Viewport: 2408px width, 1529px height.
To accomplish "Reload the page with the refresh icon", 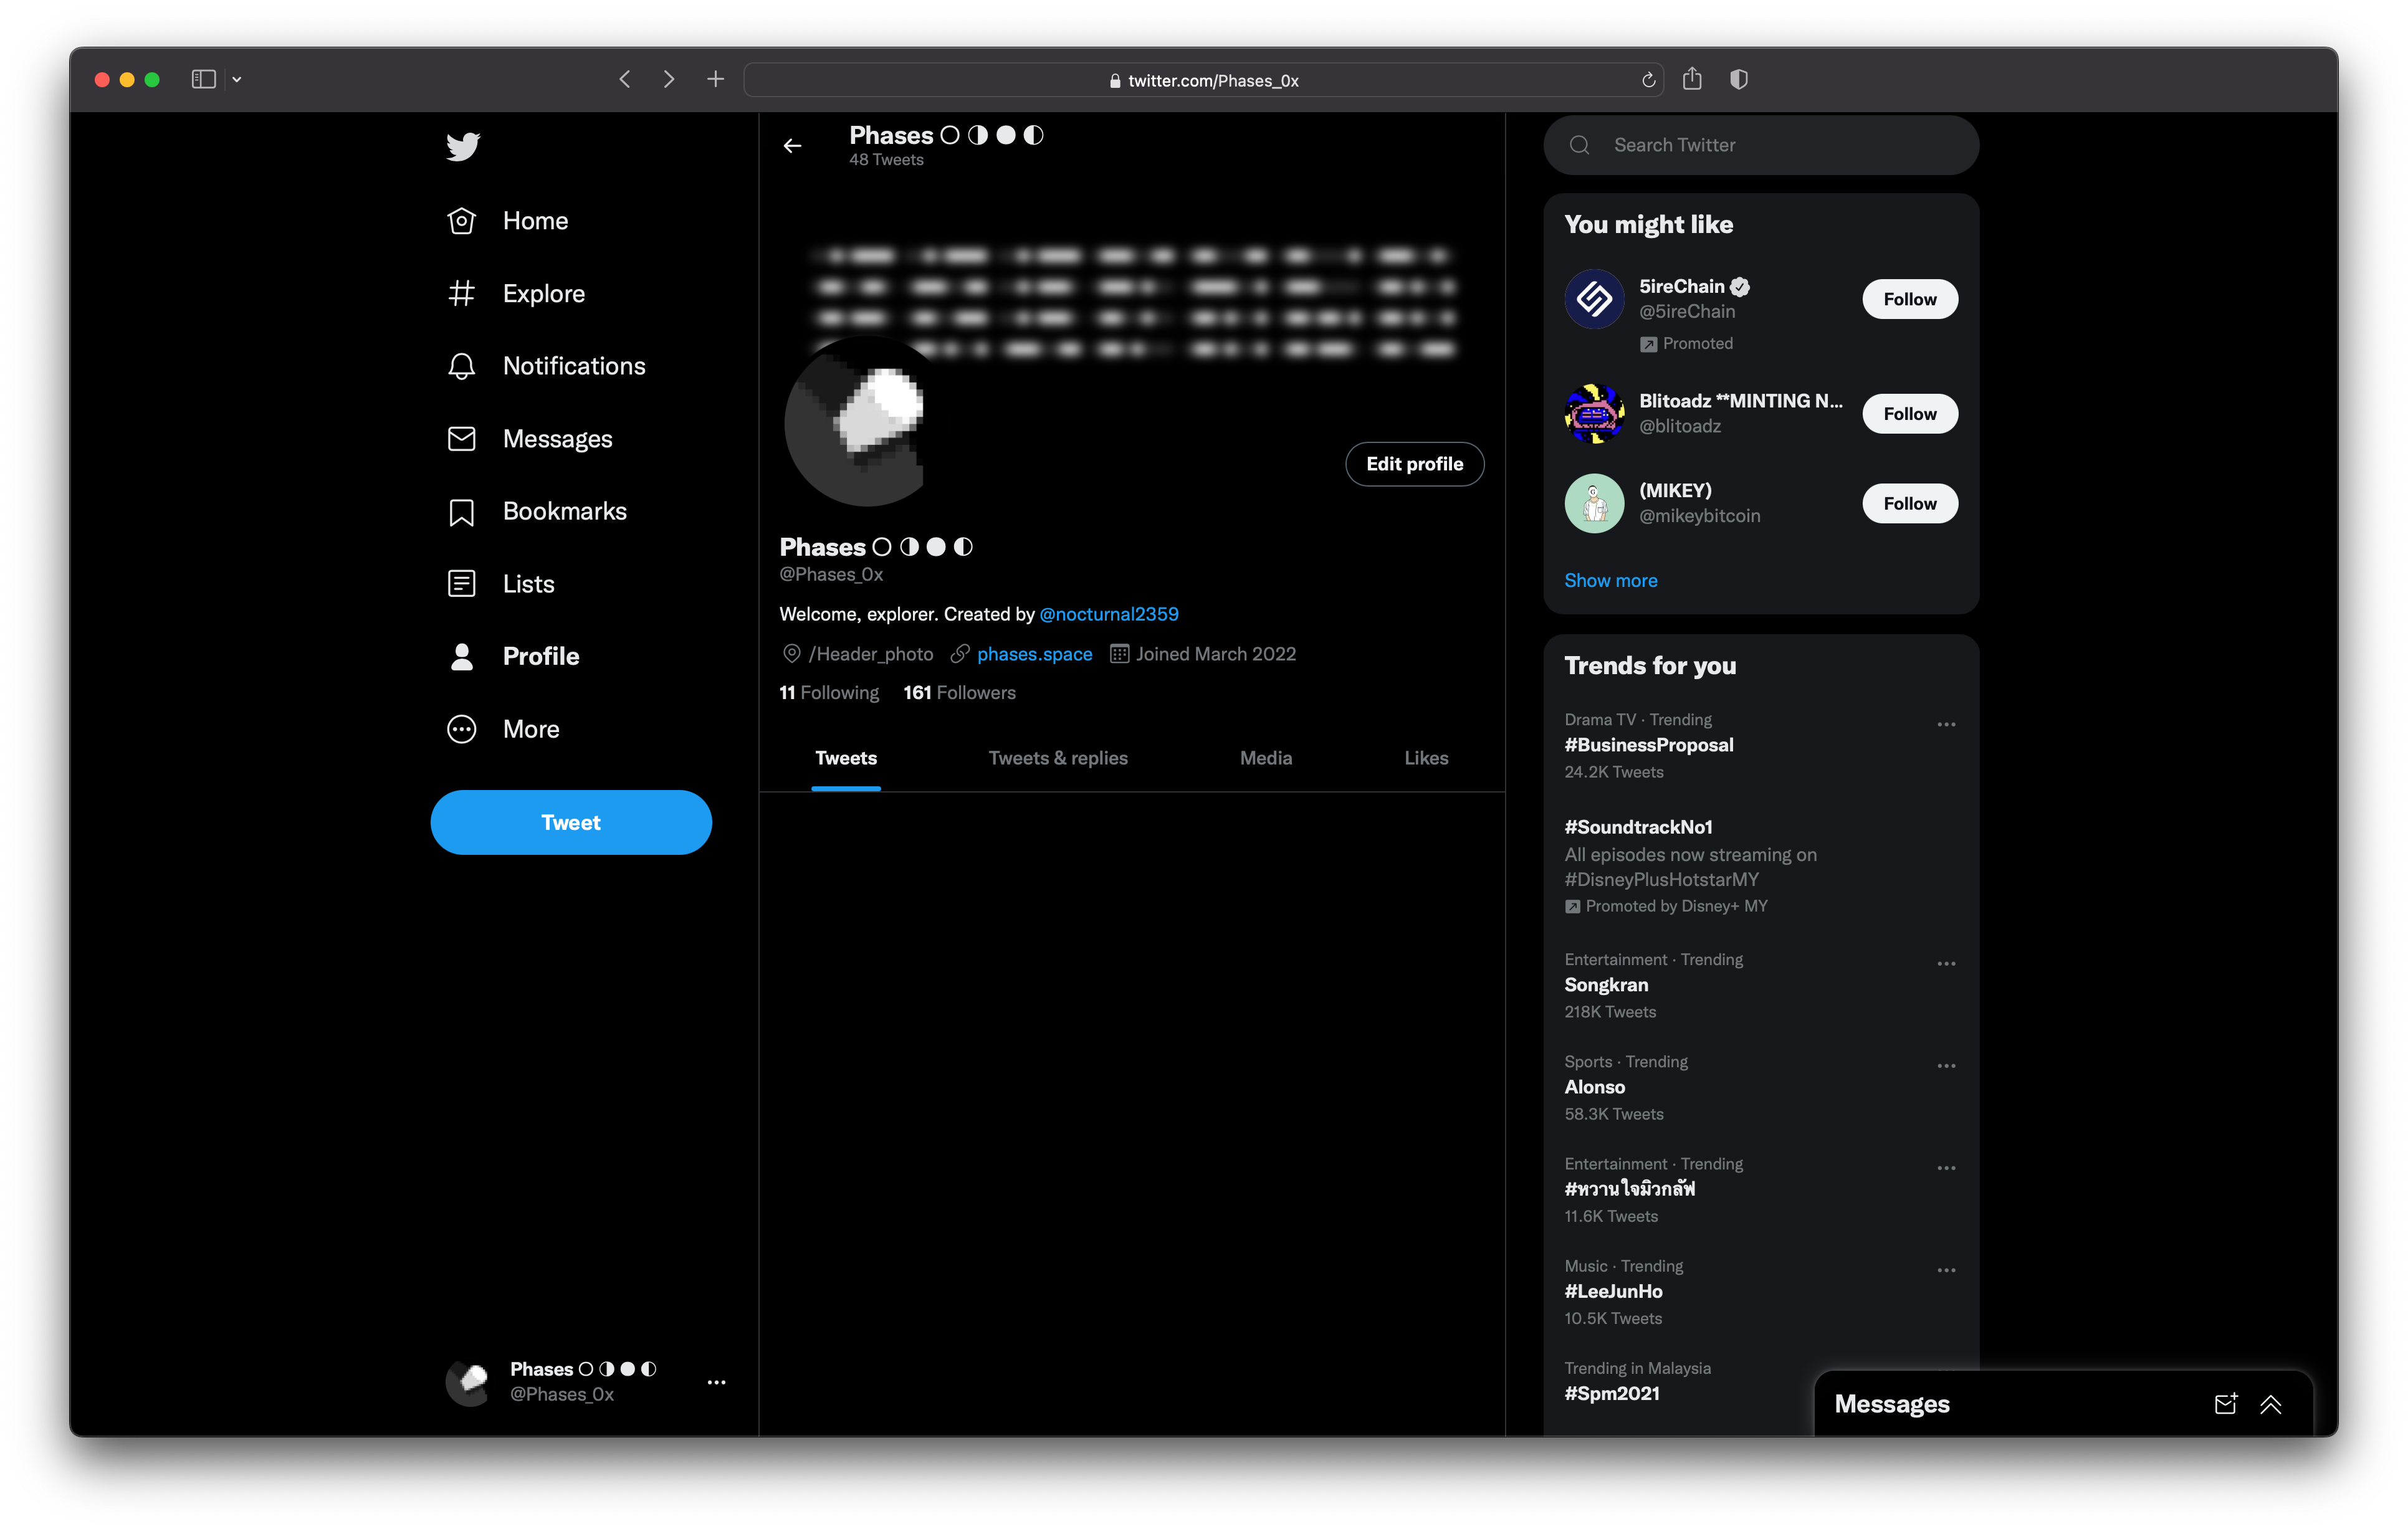I will click(1648, 80).
